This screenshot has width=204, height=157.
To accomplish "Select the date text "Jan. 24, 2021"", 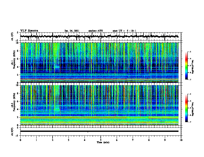I will pos(72,31).
